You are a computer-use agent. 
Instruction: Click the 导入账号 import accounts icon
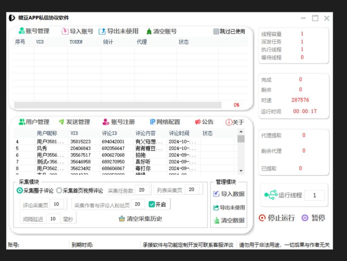[x=65, y=32]
